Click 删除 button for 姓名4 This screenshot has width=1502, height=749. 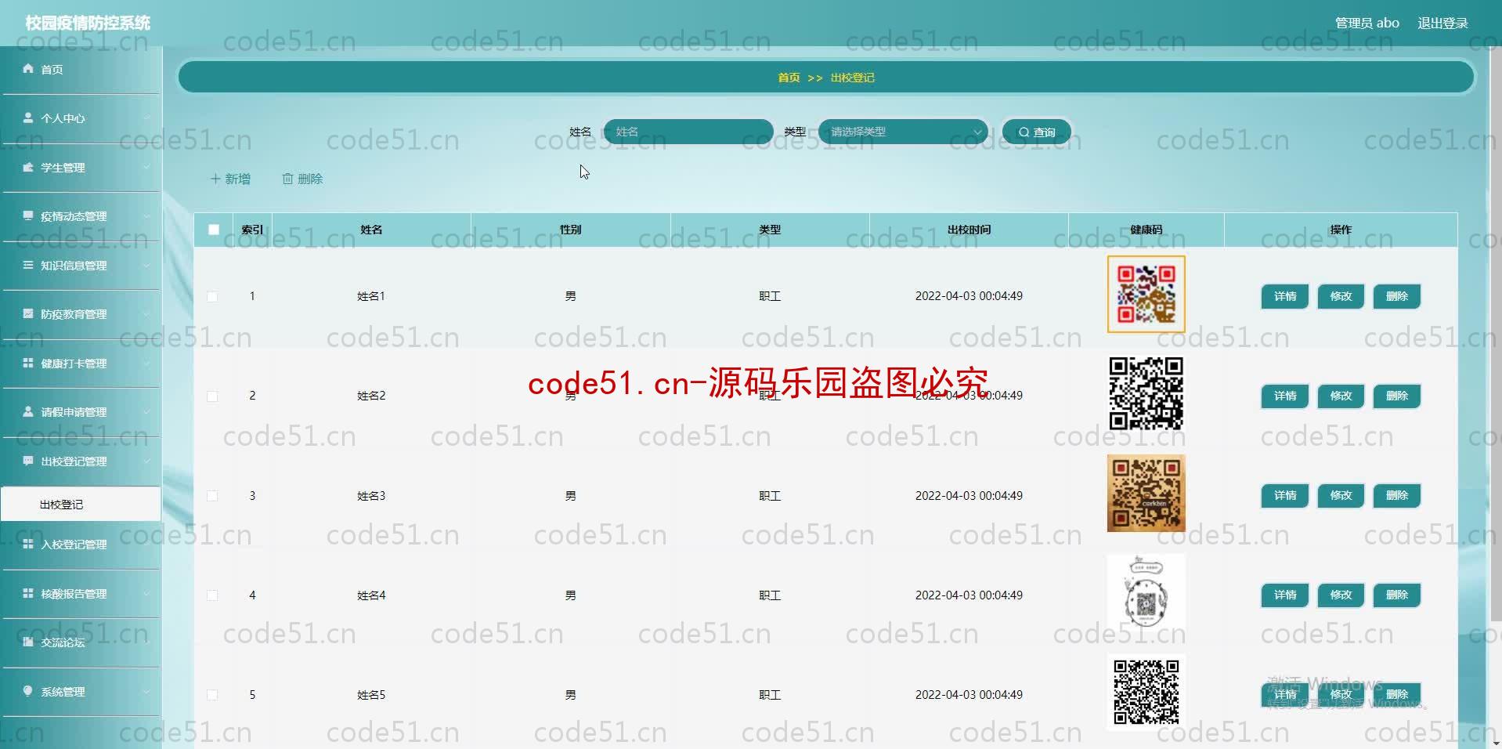[1396, 595]
